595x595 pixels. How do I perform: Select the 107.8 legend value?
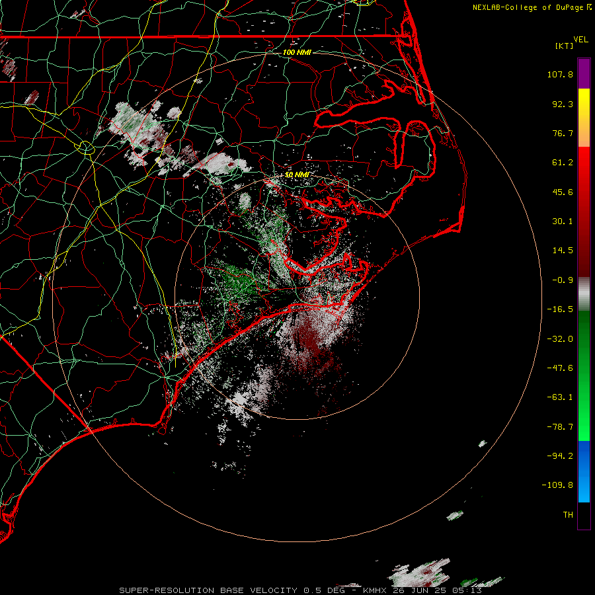pos(560,74)
